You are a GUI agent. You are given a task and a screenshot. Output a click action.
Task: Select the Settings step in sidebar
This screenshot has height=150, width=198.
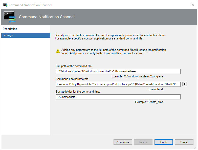point(26,35)
